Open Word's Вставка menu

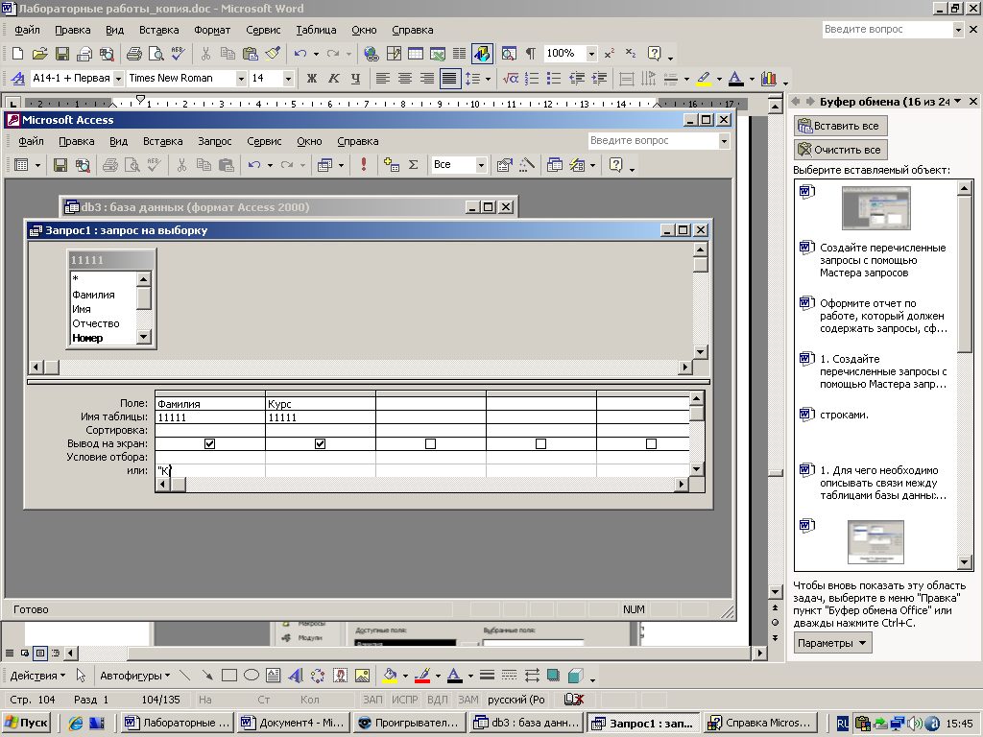(x=158, y=30)
